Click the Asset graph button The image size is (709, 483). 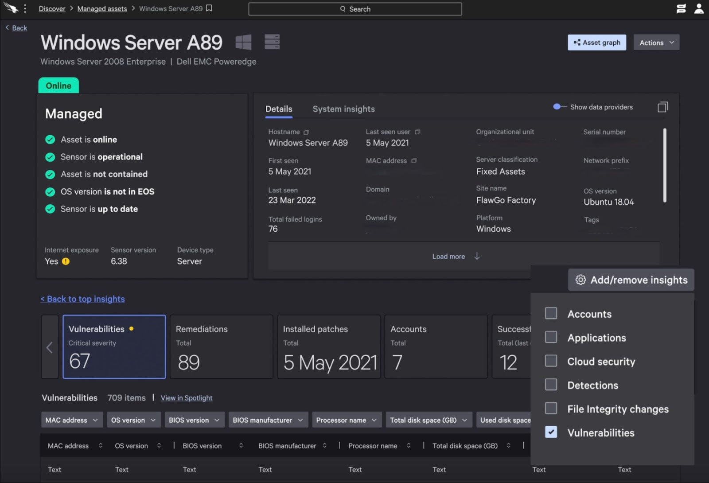597,43
